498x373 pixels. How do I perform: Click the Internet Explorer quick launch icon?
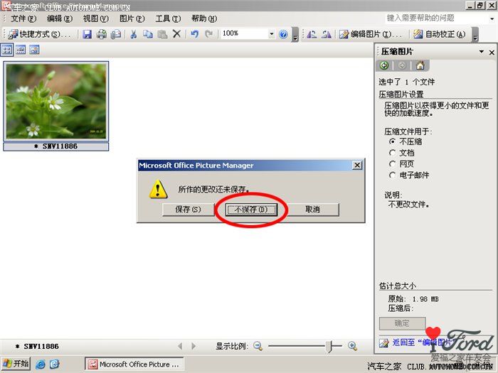(x=41, y=364)
